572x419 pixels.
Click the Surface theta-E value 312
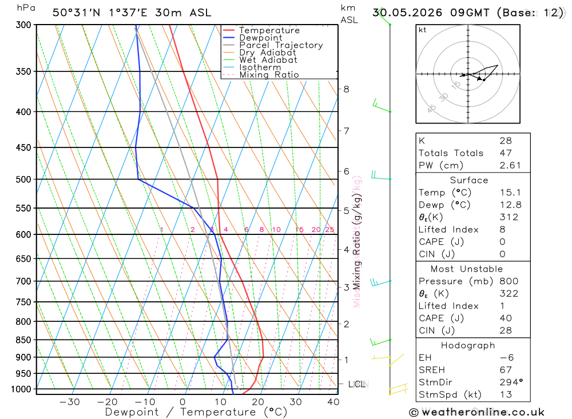(509, 217)
